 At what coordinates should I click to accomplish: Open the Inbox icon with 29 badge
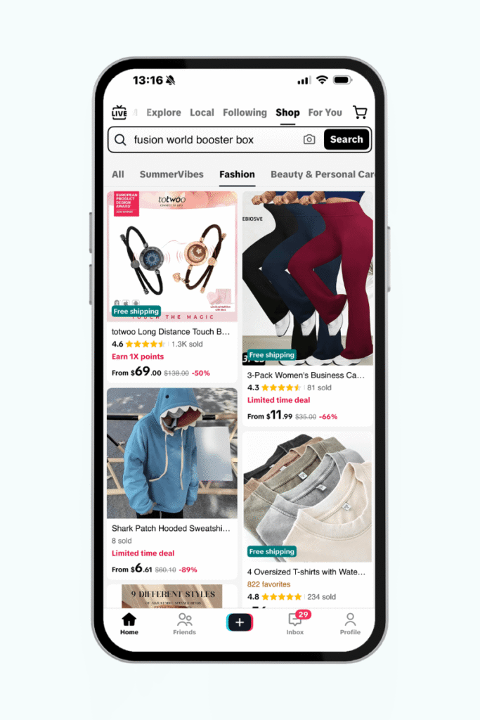click(x=295, y=623)
